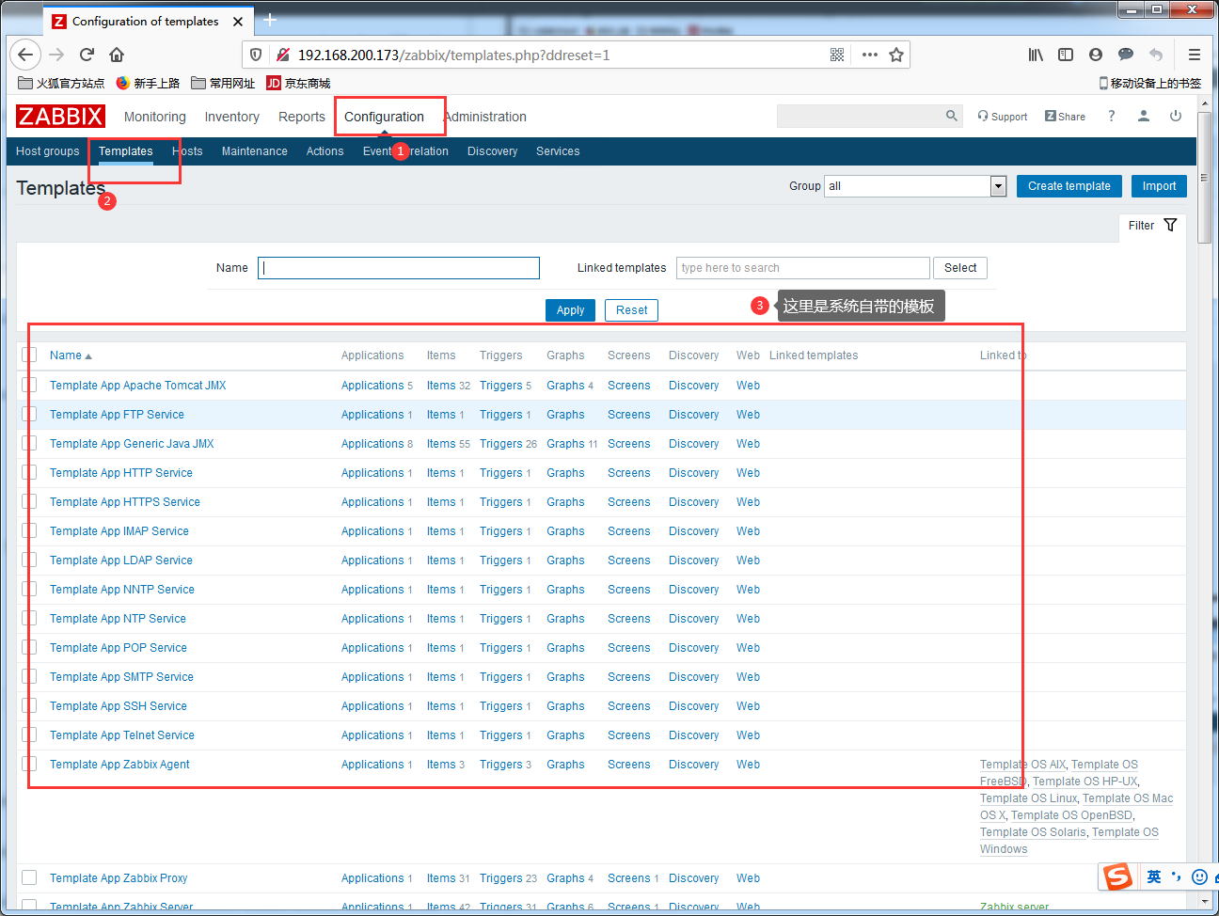The image size is (1219, 916).
Task: Sort the list by Name column
Action: (71, 355)
